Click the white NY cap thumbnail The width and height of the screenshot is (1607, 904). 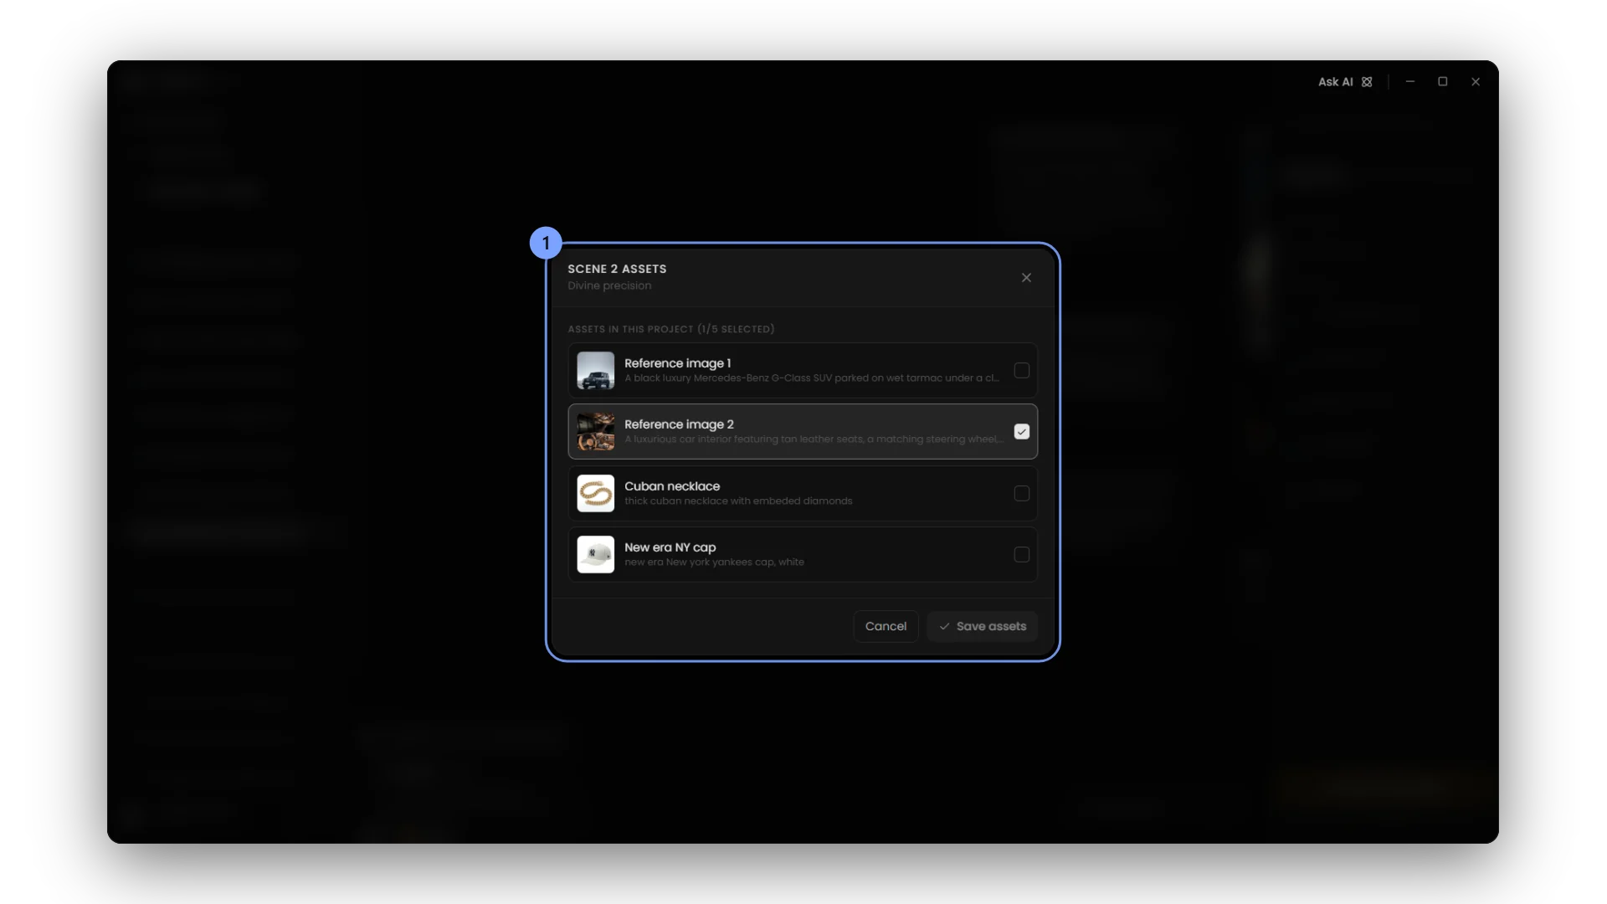(596, 555)
